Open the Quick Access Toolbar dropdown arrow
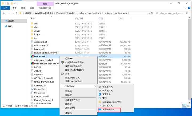 point(15,3)
